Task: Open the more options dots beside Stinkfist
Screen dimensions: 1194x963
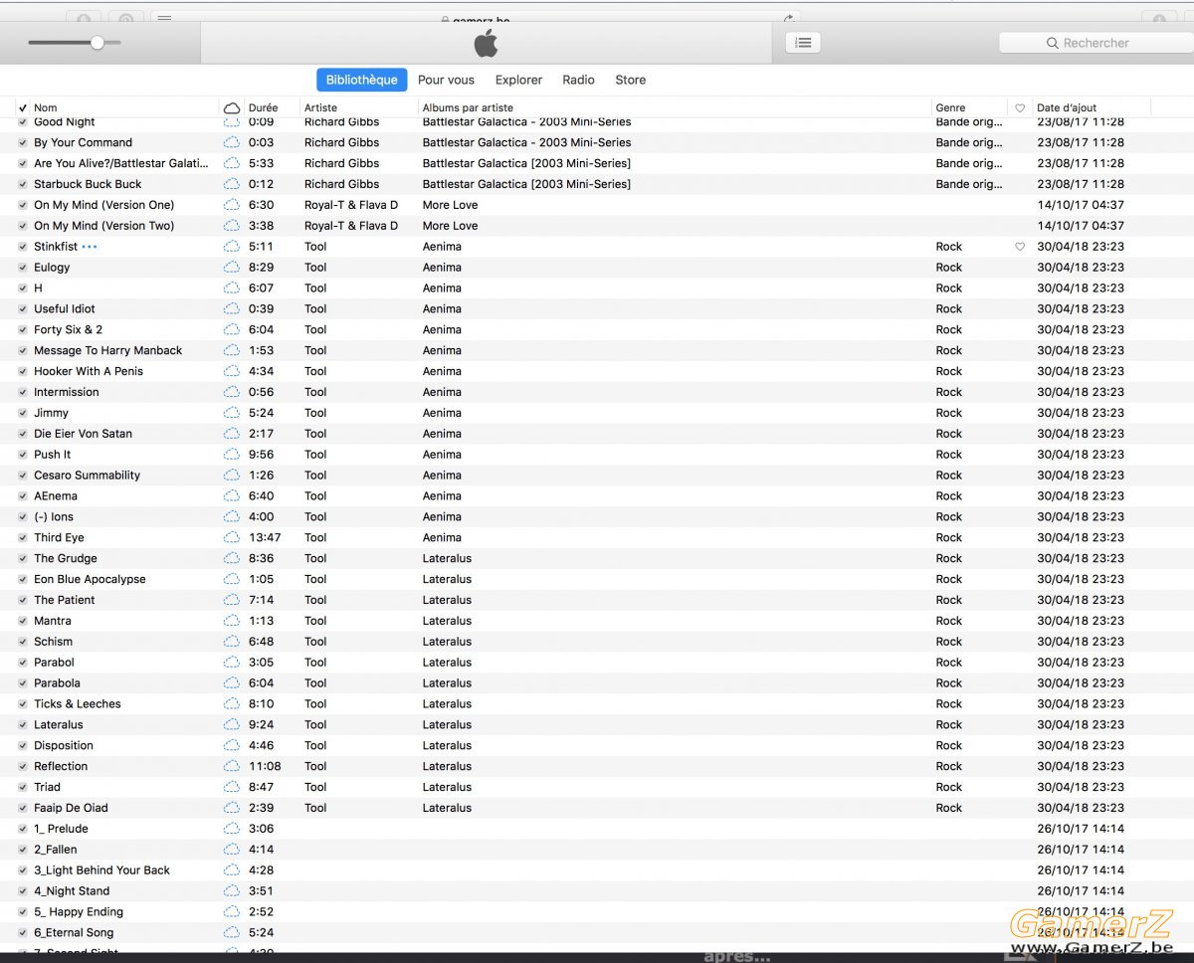Action: tap(90, 247)
